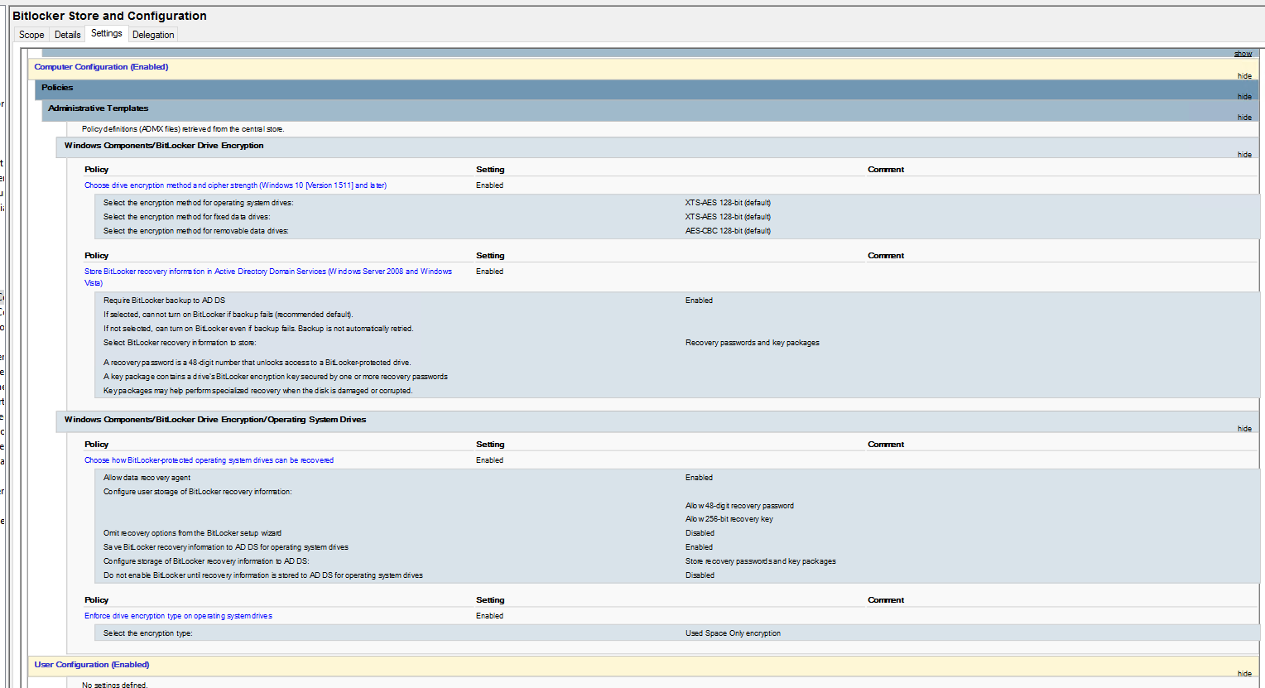Image resolution: width=1265 pixels, height=688 pixels.
Task: Select 'Allow 256-bit recovery key' value
Action: (729, 519)
